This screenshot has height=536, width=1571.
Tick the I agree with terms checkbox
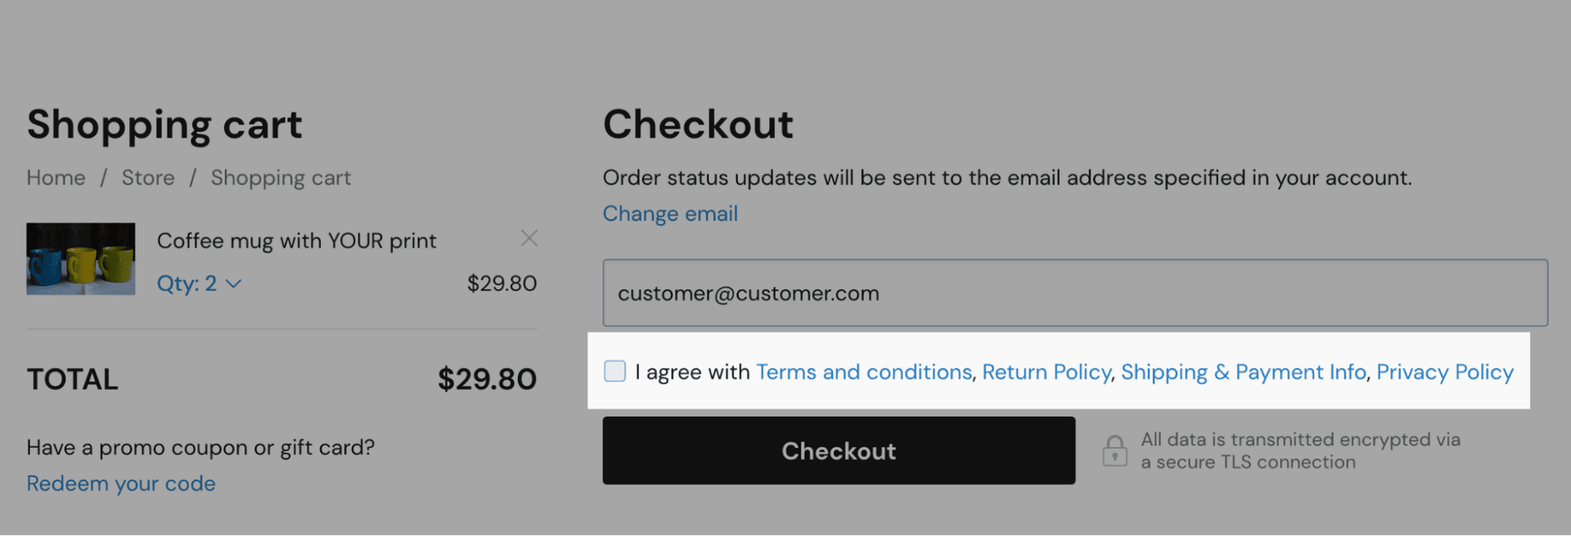tap(615, 372)
